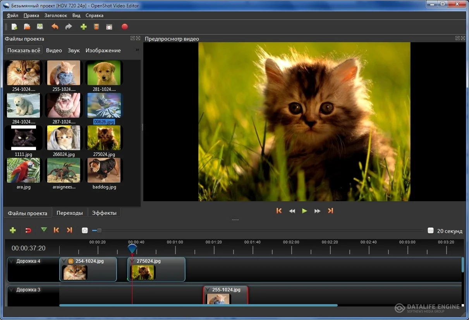469x320 pixels.
Task: Click the green Import Files plus icon
Action: [83, 27]
